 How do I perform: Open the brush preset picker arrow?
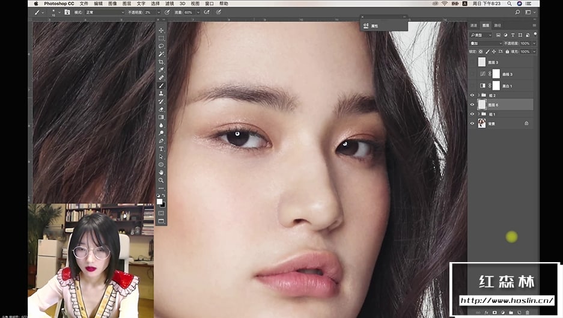[x=59, y=12]
